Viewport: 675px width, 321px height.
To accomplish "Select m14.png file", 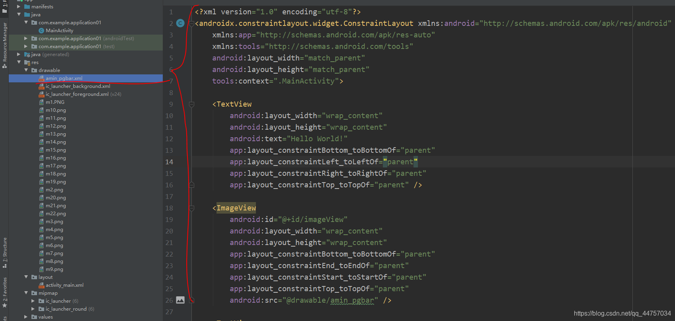I will click(x=56, y=142).
